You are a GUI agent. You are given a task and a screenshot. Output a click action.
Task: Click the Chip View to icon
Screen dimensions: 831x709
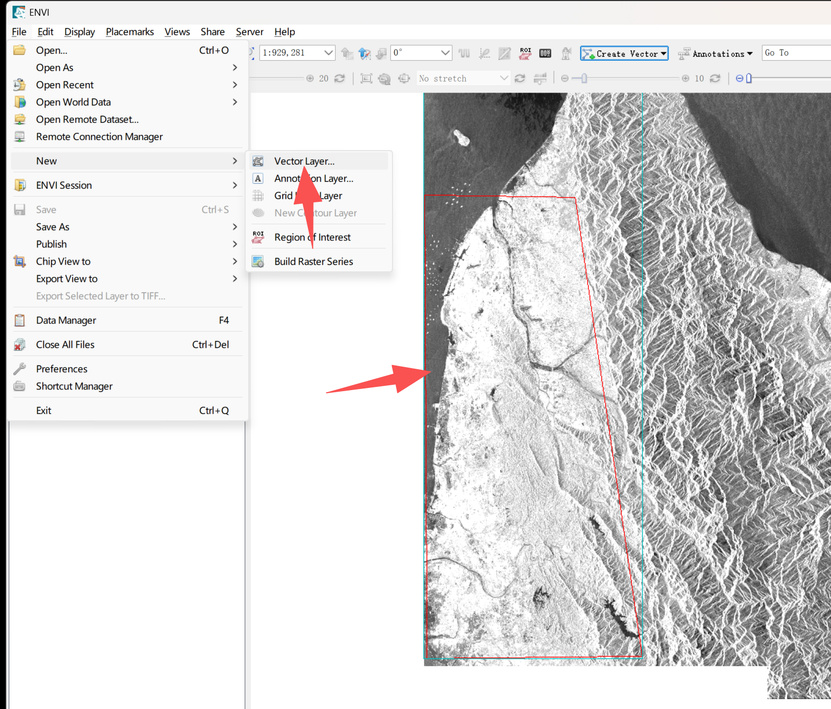pyautogui.click(x=20, y=261)
